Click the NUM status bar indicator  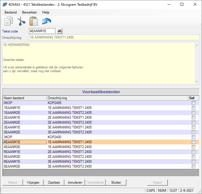point(162,190)
